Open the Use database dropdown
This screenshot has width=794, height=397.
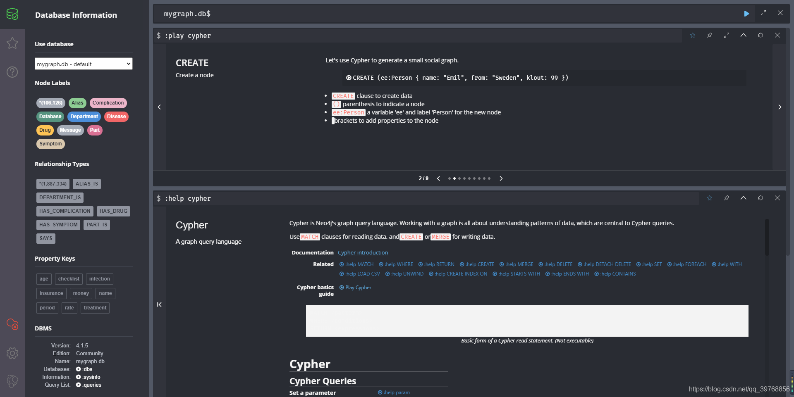tap(84, 64)
